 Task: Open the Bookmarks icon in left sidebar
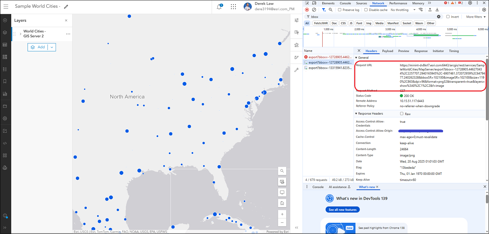5,81
